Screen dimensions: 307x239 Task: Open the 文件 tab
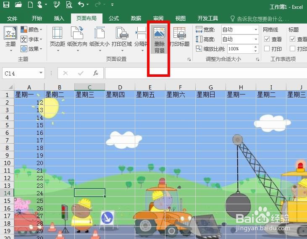[x=12, y=18]
